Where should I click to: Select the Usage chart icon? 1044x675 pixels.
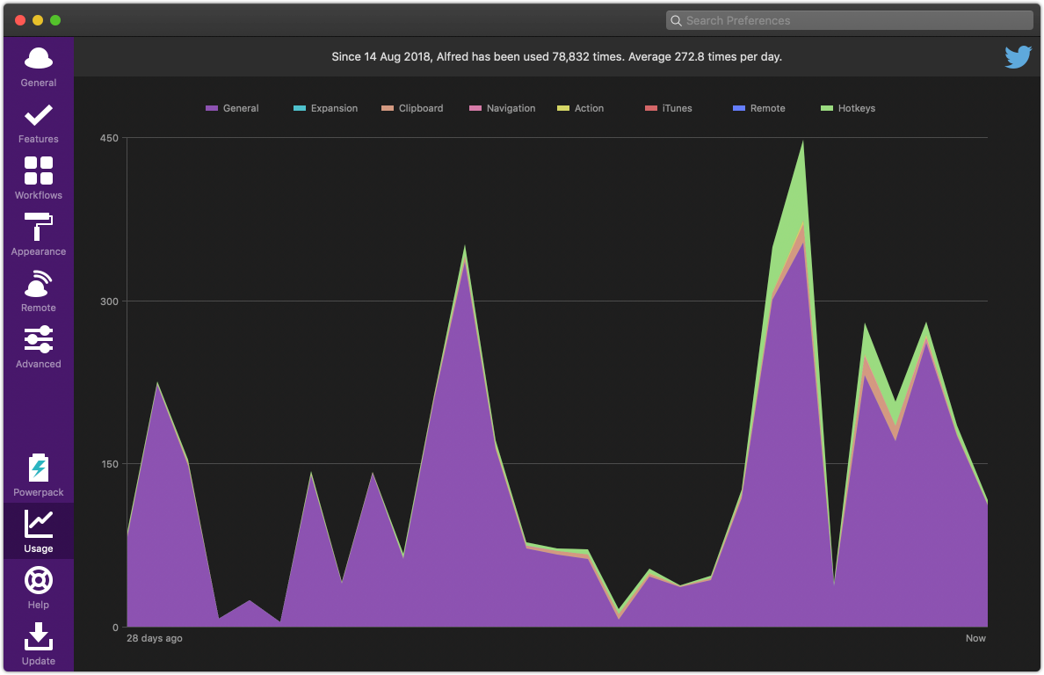click(39, 524)
